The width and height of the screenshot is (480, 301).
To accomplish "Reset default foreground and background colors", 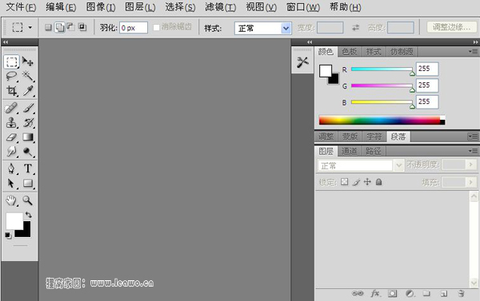I will click(x=8, y=236).
